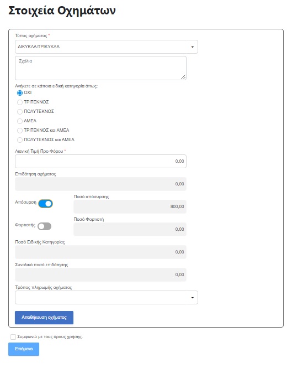The image size is (303, 368).
Task: Click the Επόμενο button
Action: pyautogui.click(x=24, y=349)
